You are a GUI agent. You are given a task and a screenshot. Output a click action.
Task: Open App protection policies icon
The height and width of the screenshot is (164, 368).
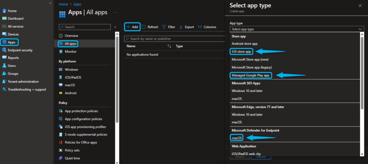(61, 111)
